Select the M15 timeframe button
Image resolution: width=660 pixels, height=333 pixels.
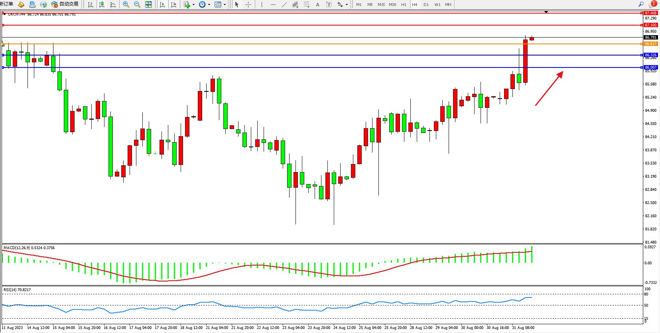point(381,4)
